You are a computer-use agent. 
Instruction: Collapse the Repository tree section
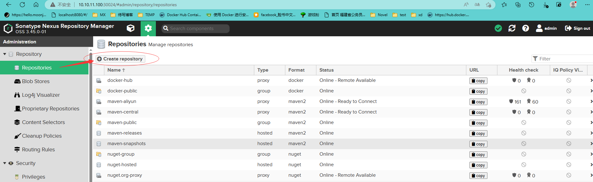point(5,54)
